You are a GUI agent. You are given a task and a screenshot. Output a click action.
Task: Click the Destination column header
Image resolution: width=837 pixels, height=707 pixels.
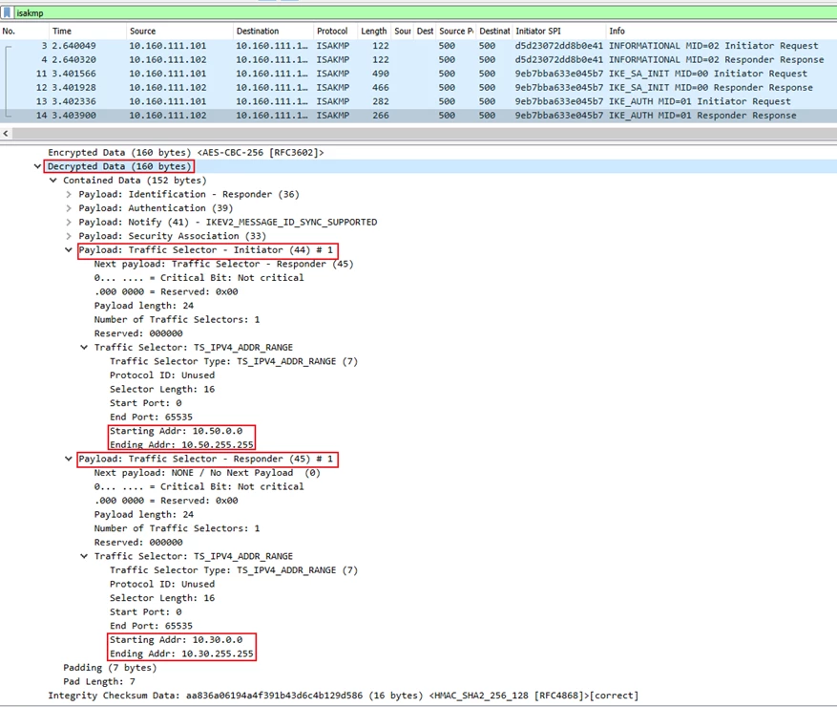[x=273, y=31]
